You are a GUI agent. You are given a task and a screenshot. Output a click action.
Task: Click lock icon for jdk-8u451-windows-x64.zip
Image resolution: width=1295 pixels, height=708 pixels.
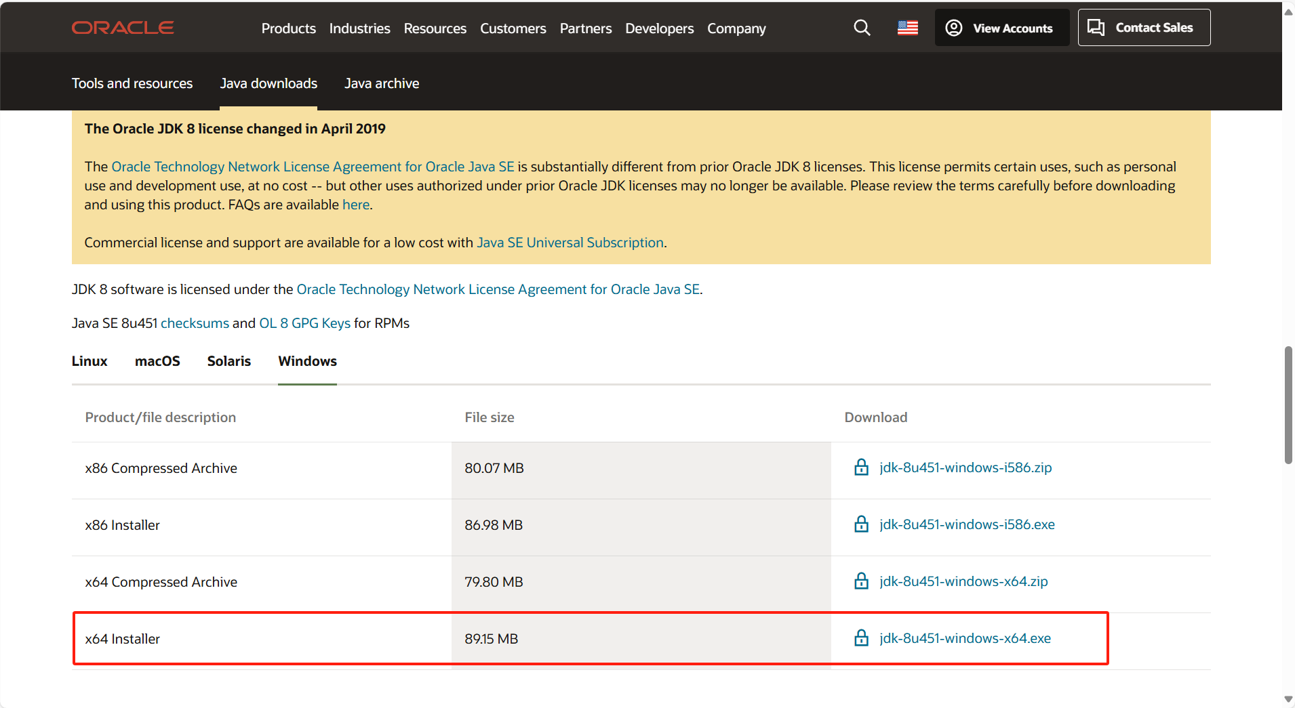861,581
